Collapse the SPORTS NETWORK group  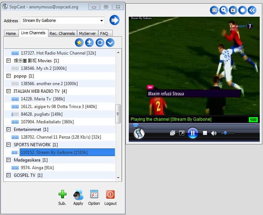[9, 145]
